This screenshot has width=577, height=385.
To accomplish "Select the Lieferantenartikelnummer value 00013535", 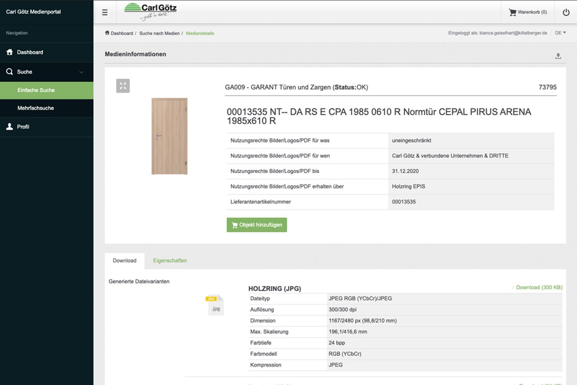I will click(403, 202).
